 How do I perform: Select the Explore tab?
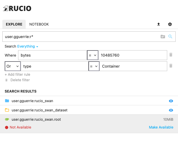click(x=14, y=24)
